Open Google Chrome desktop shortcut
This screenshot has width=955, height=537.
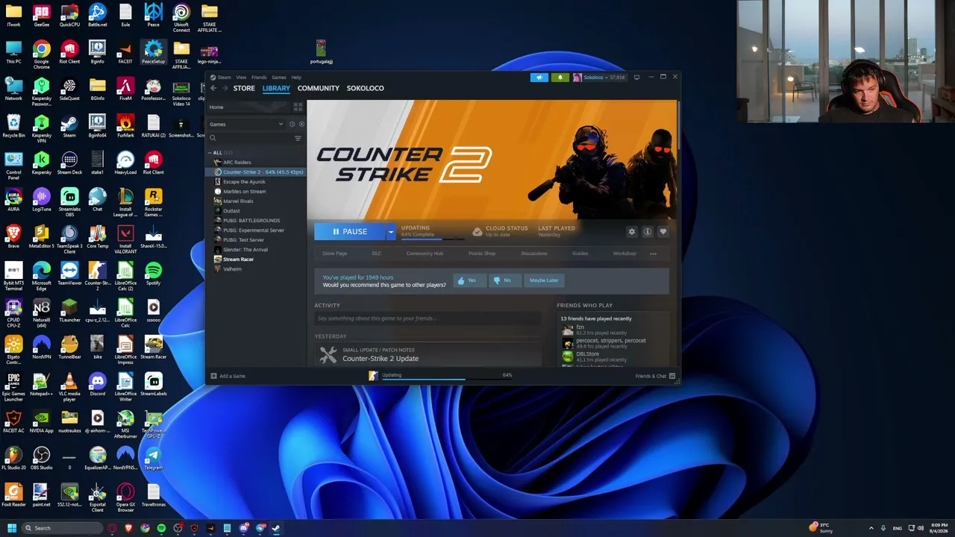(42, 54)
